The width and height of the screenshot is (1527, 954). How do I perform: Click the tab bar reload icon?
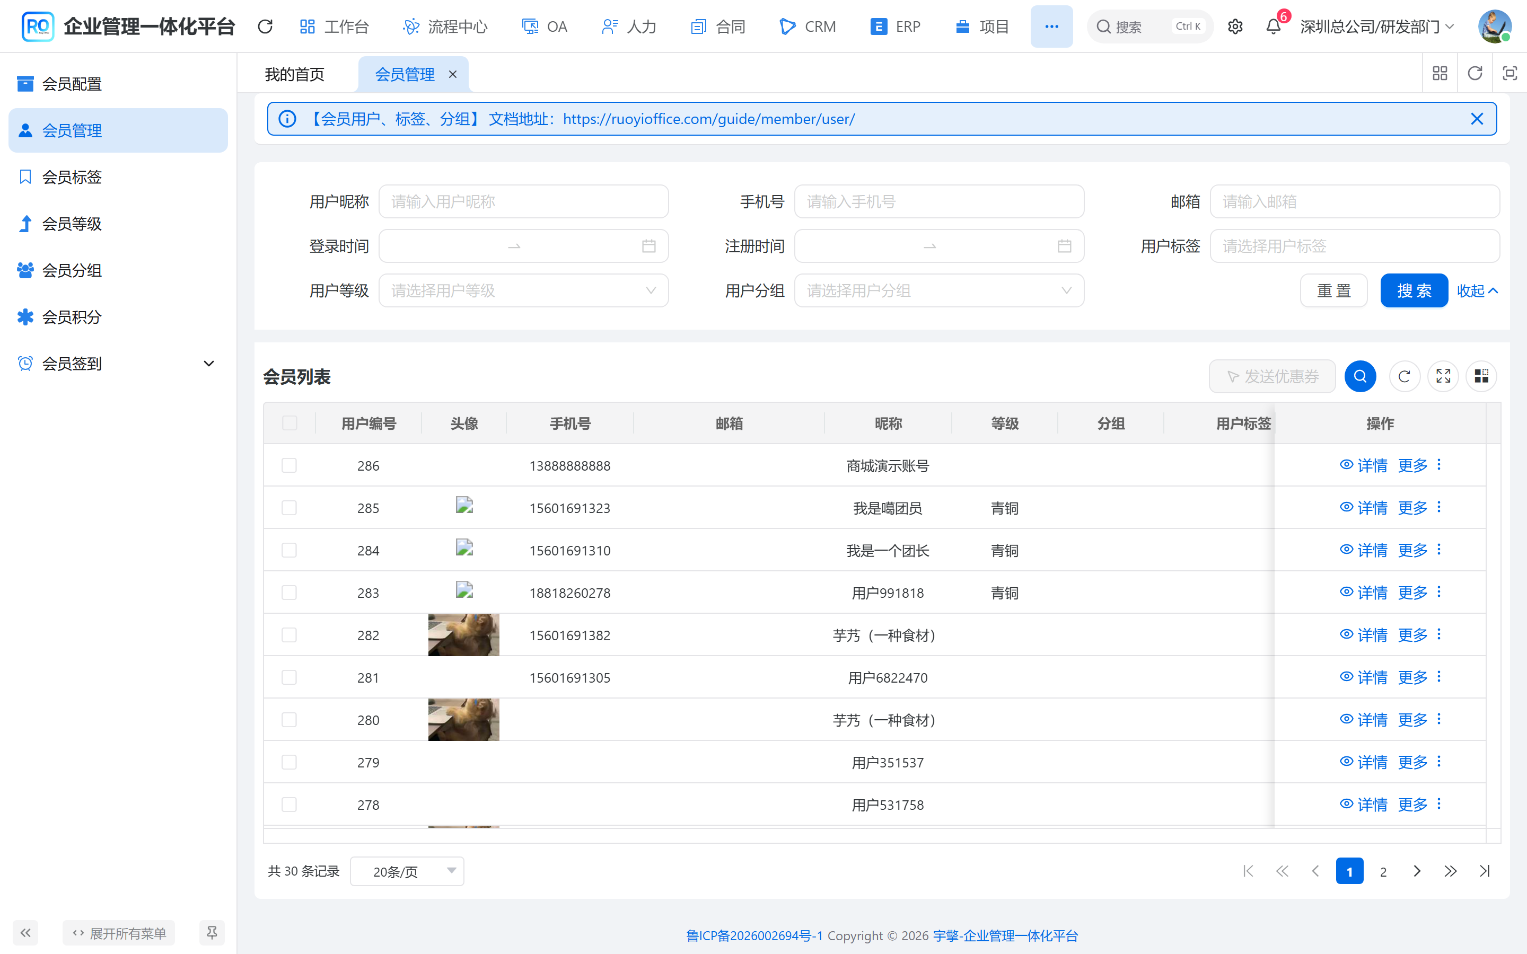coord(1475,73)
